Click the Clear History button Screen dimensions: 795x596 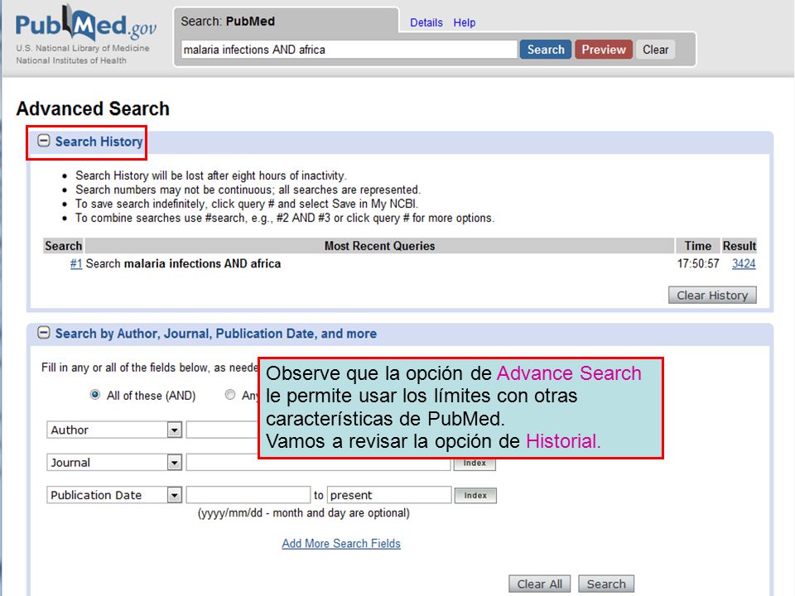pyautogui.click(x=712, y=295)
